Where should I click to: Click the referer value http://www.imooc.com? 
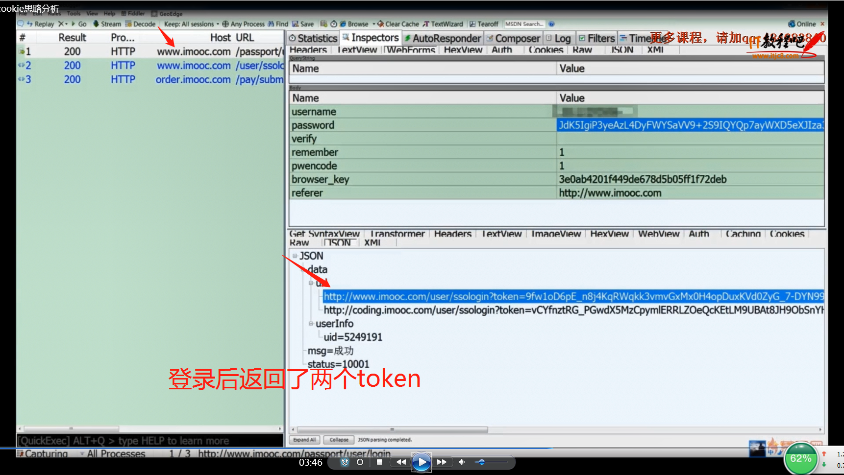click(x=610, y=193)
